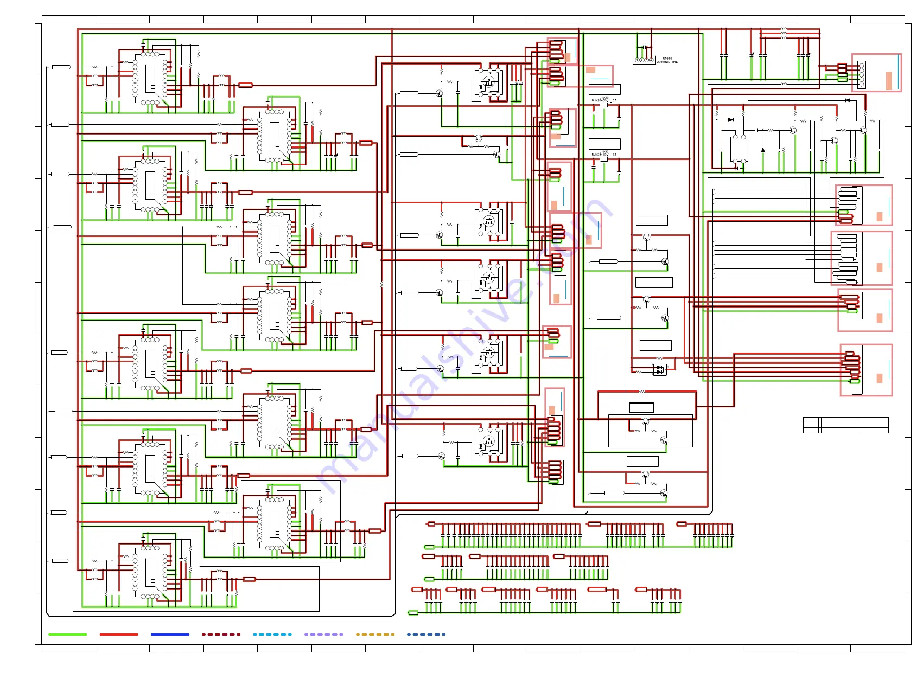The height and width of the screenshot is (685, 923).
Task: Select the dark blue dashed legend line
Action: (x=426, y=634)
